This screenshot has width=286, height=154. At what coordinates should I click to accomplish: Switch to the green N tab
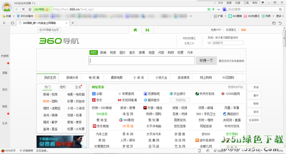(x=147, y=30)
